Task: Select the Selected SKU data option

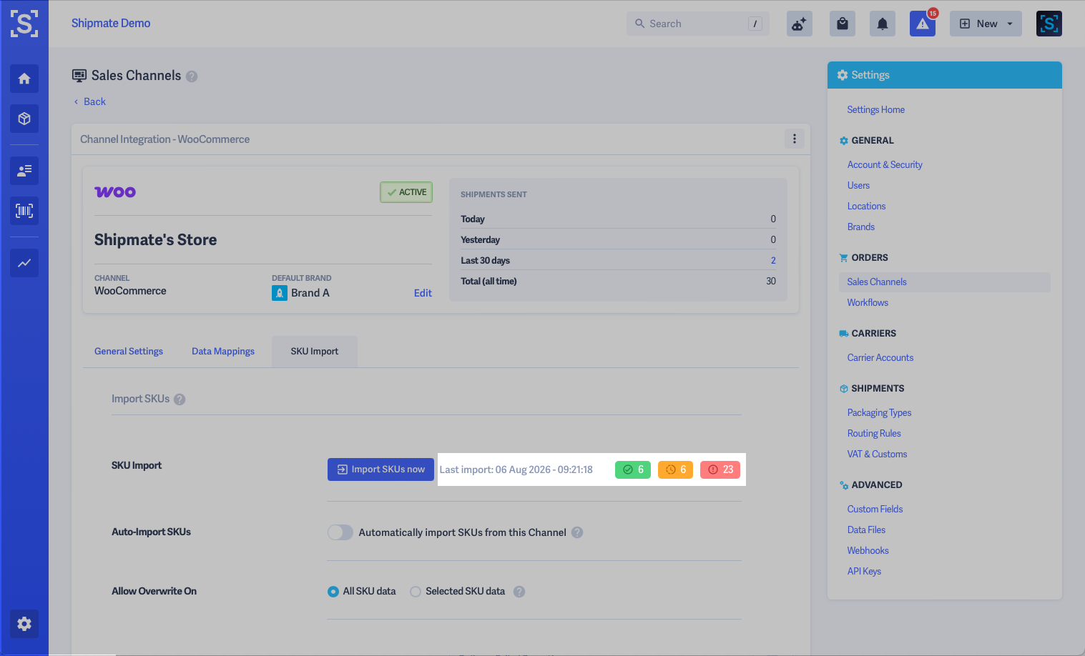Action: pyautogui.click(x=416, y=592)
